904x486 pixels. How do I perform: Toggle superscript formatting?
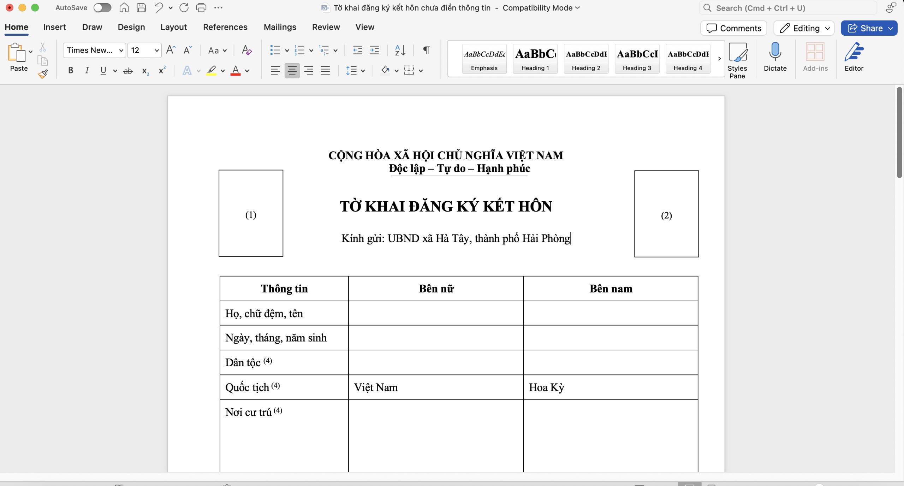[162, 70]
